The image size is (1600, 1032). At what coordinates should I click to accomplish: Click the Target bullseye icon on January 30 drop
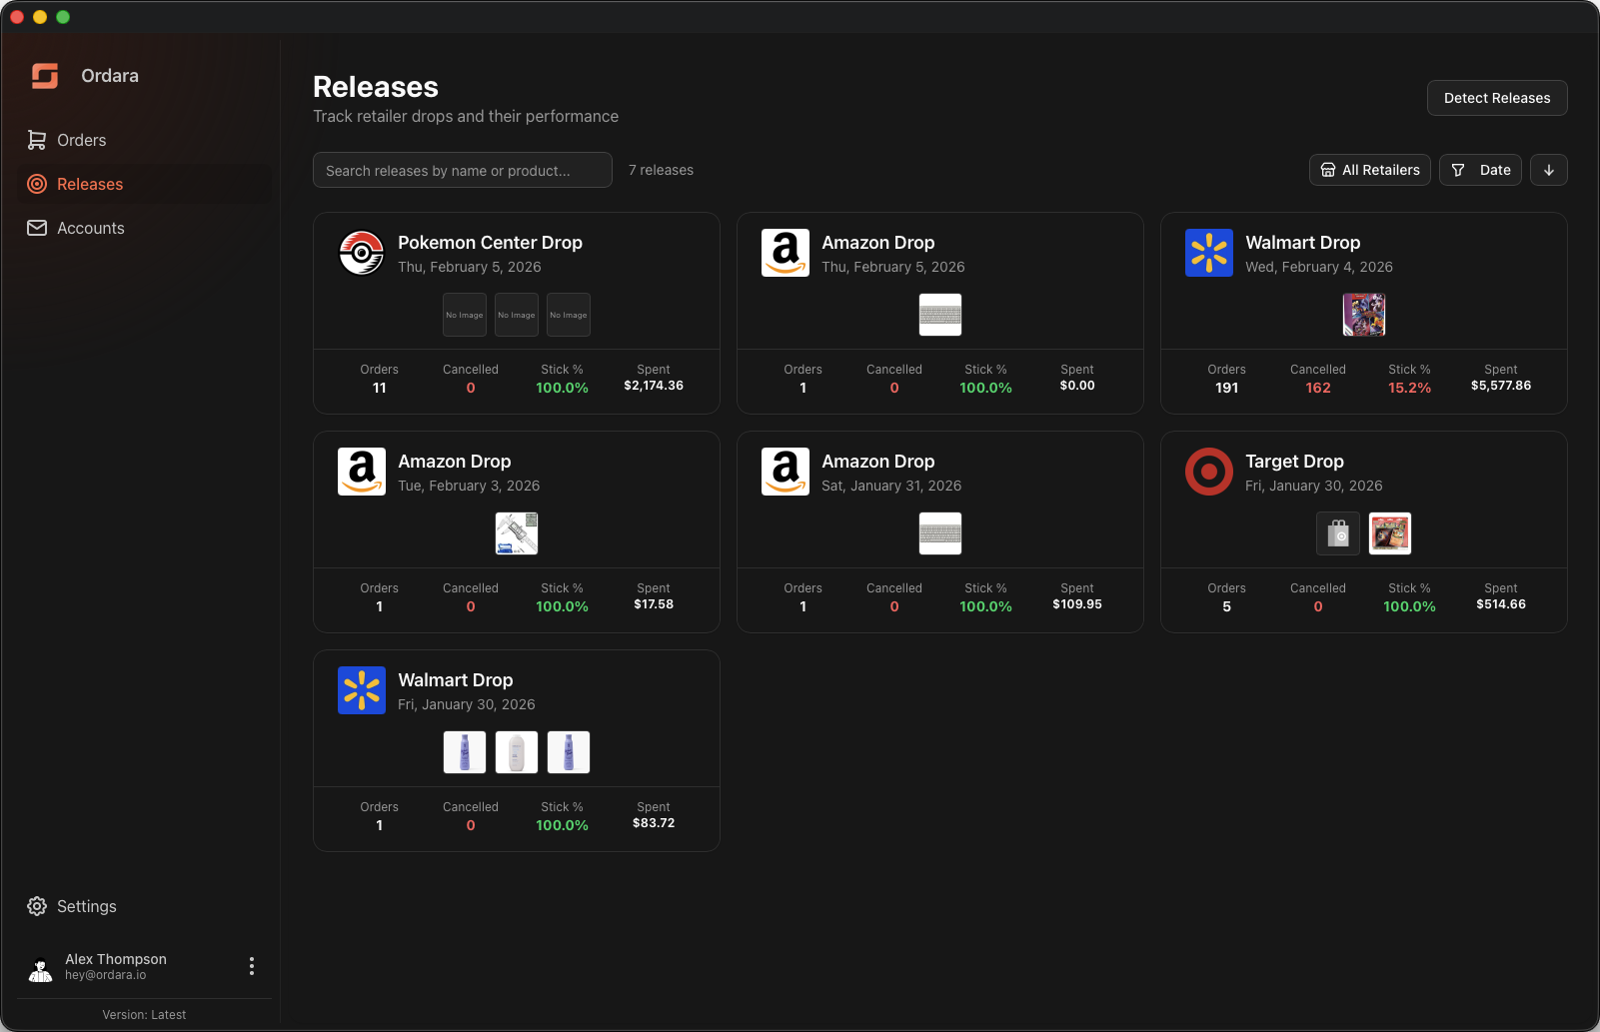(x=1208, y=472)
